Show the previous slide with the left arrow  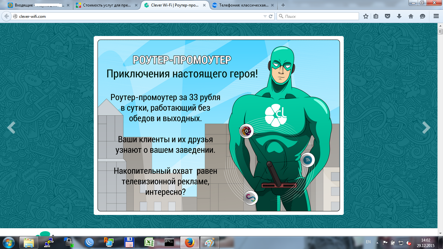click(x=11, y=128)
